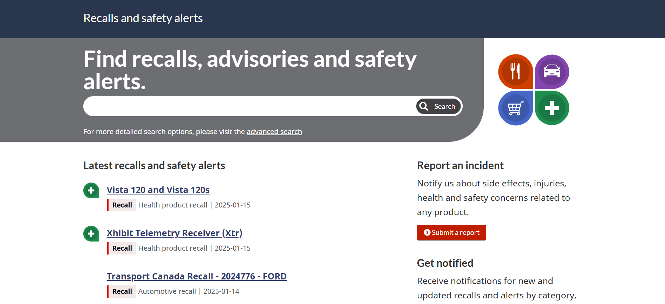Open the Xhibit Telemetry Receiver (Xtr) recall
The width and height of the screenshot is (665, 304).
[174, 233]
